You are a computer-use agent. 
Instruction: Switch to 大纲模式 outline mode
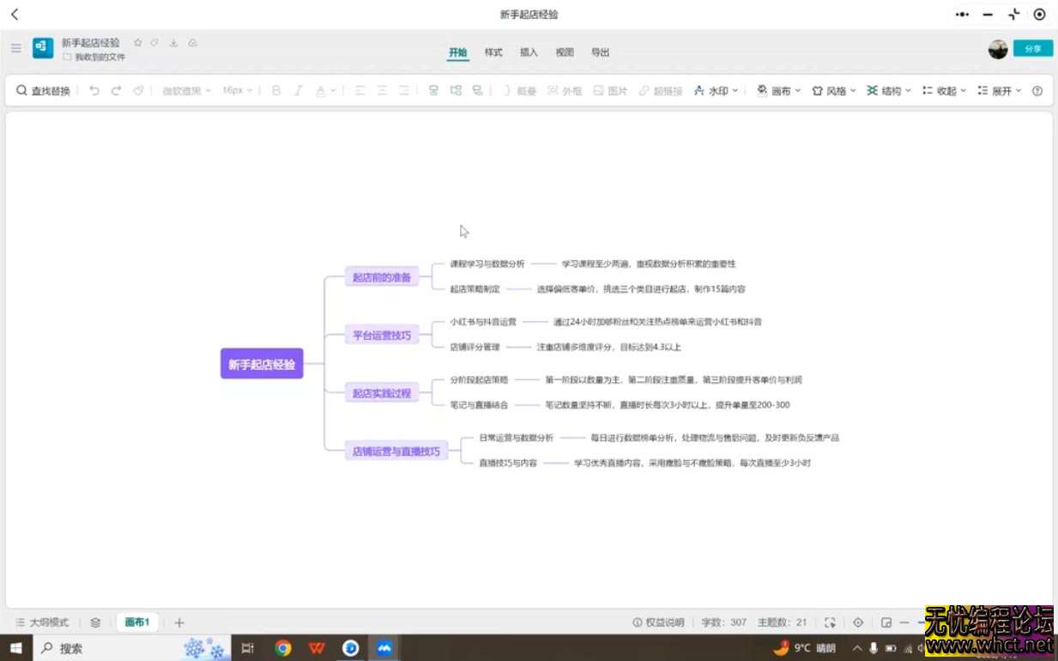[43, 622]
